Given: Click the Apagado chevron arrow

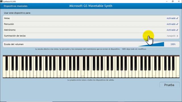Looking at the screenshot, I should (x=177, y=36).
